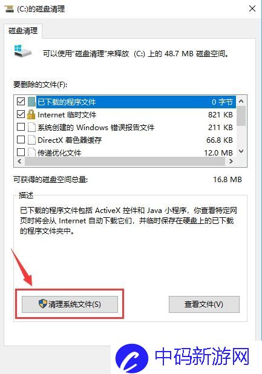Click the file list scroll up arrow
262x374 pixels.
[x=241, y=101]
